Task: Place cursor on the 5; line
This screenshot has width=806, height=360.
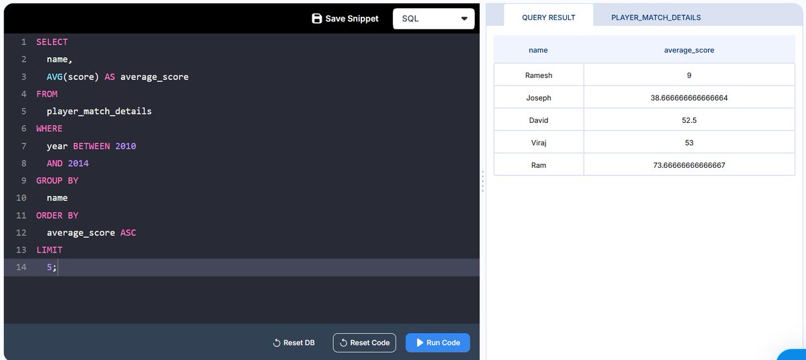Action: click(x=52, y=267)
